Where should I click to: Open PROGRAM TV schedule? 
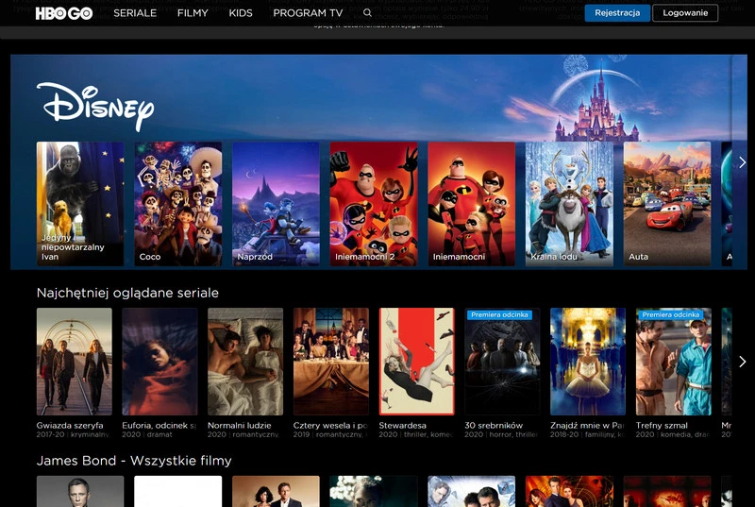308,13
